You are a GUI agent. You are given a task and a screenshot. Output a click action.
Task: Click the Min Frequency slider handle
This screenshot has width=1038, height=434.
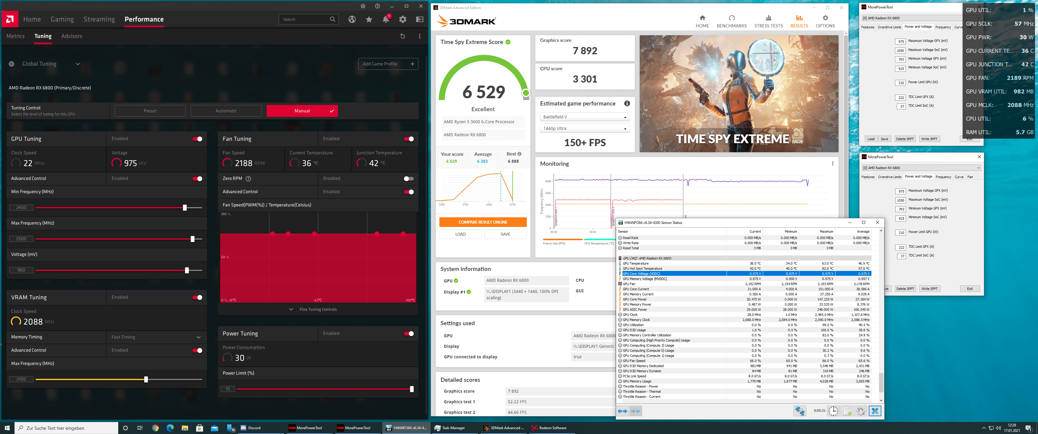coord(185,208)
